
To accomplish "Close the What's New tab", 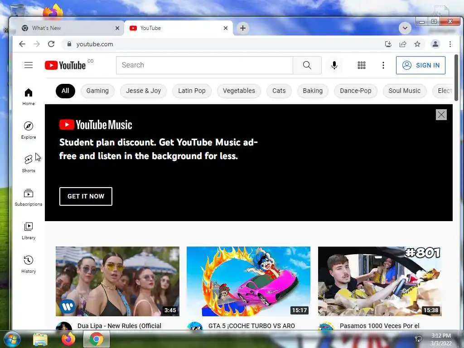I will coord(117,28).
